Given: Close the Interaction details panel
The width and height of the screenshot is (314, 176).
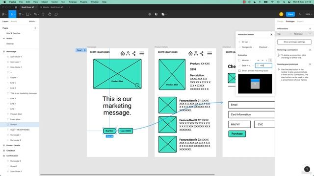Looking at the screenshot, I should 271,35.
